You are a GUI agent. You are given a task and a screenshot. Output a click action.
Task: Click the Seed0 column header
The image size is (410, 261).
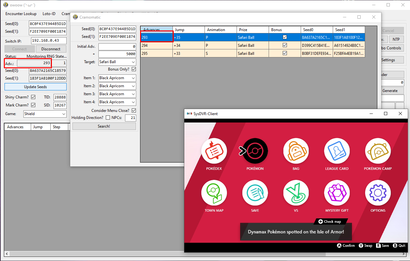click(317, 29)
